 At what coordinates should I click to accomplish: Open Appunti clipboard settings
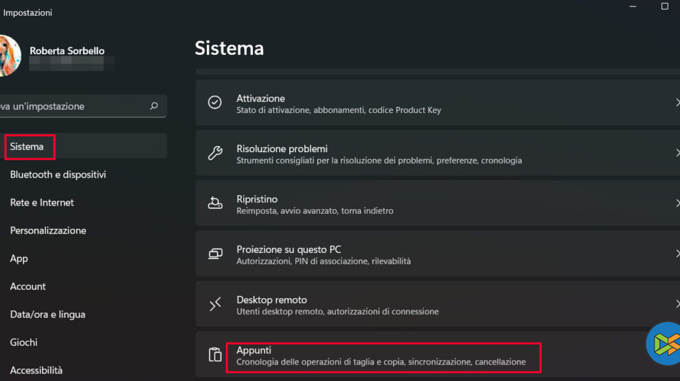point(382,355)
